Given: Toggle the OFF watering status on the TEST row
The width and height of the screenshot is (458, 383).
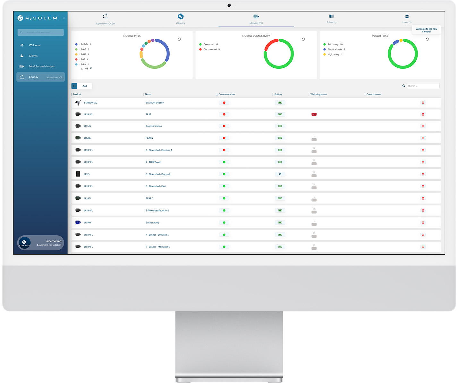Looking at the screenshot, I should click(314, 114).
